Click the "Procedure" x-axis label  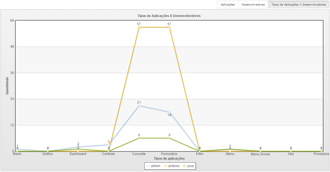point(321,154)
